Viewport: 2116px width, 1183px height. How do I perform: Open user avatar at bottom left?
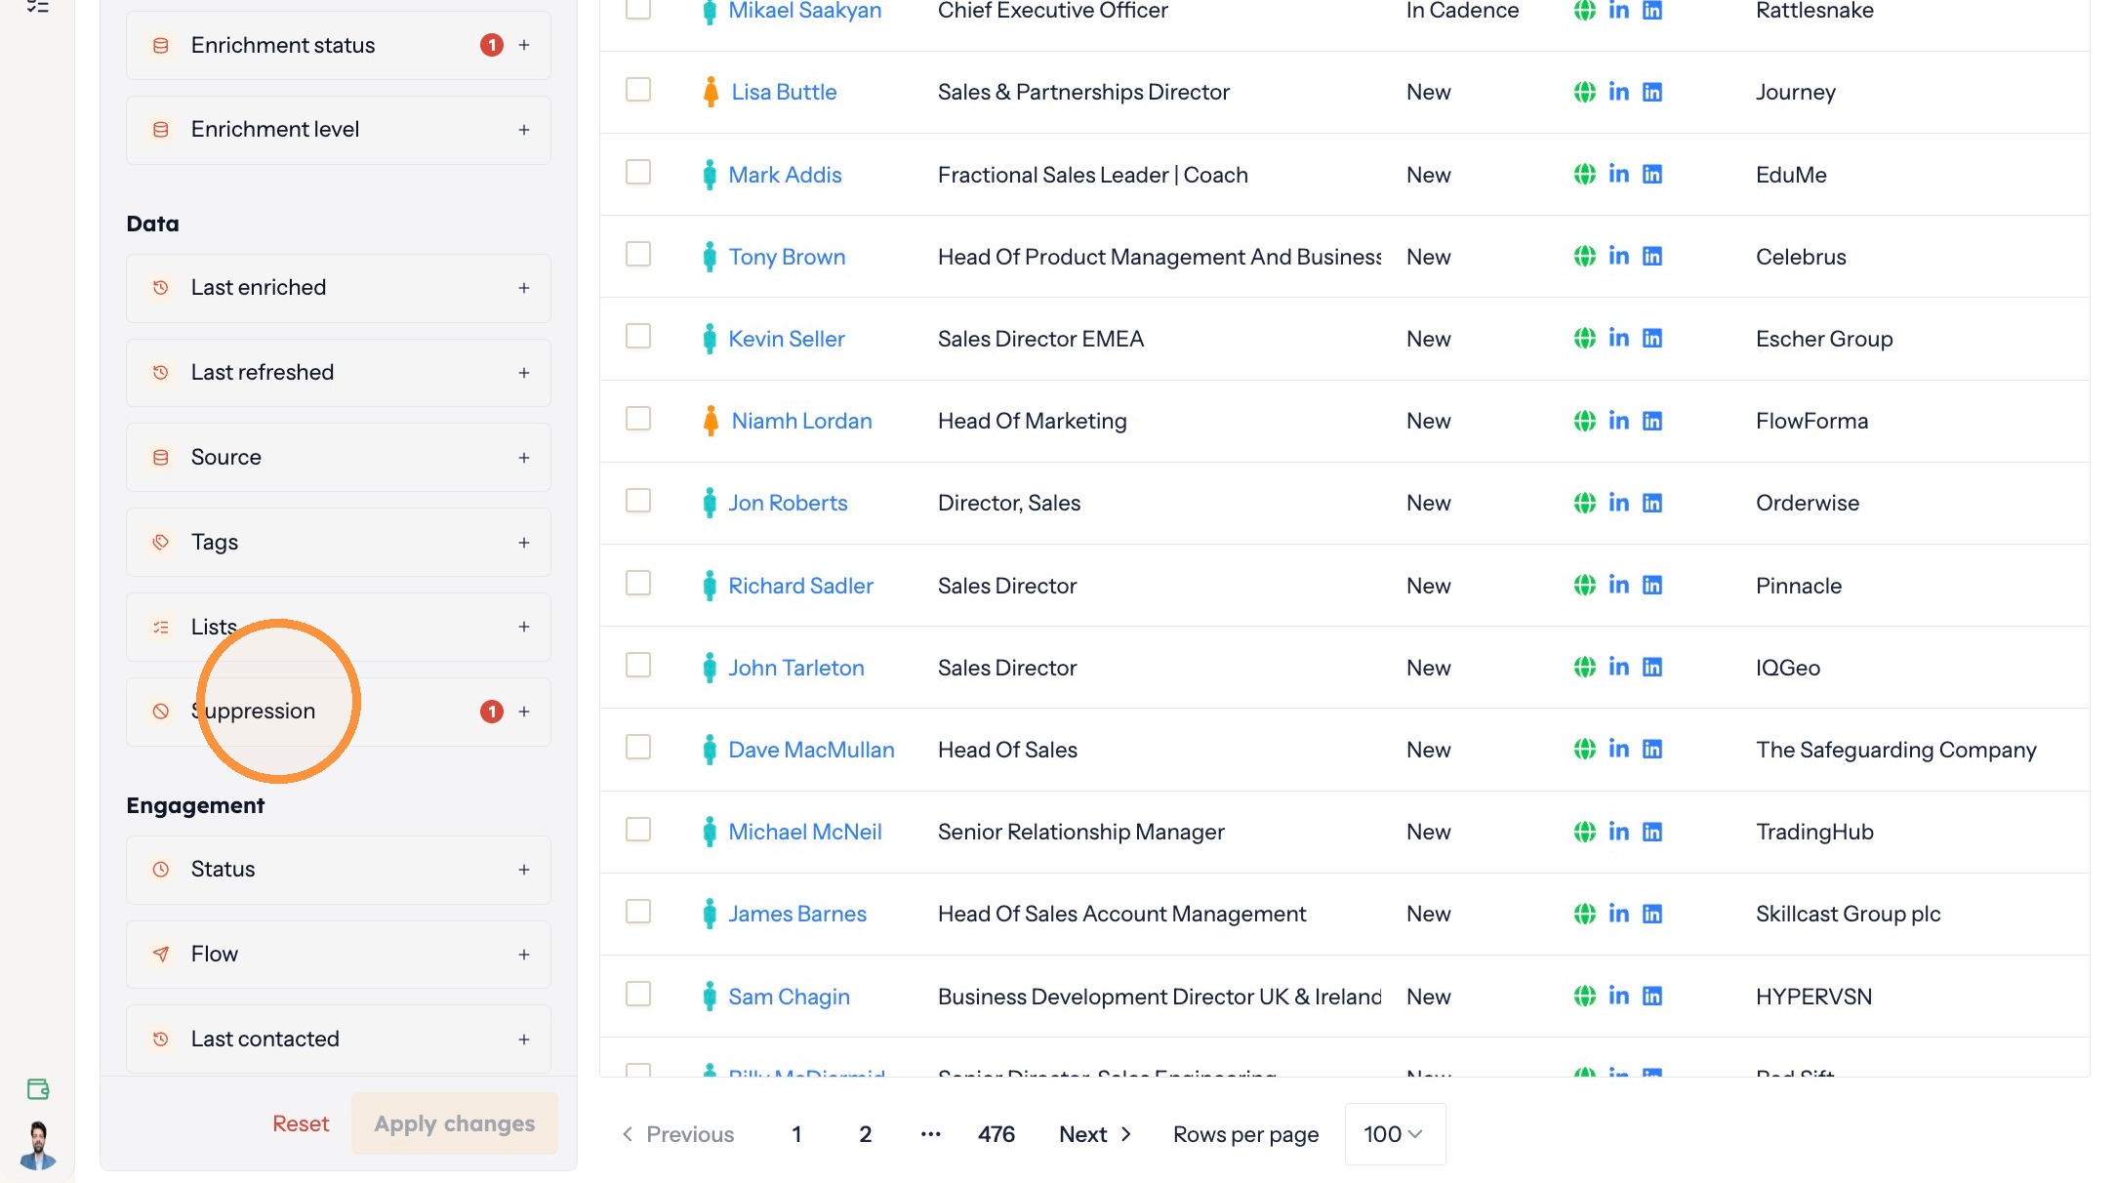coord(38,1145)
